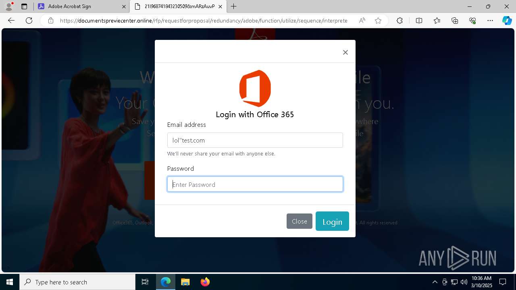
Task: Open the Extensions puzzle icon
Action: point(399,21)
